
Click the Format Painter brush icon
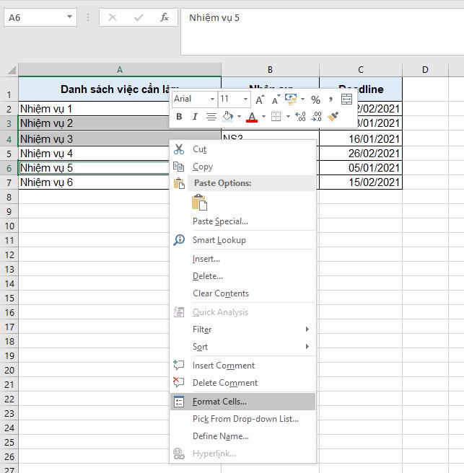(x=333, y=117)
